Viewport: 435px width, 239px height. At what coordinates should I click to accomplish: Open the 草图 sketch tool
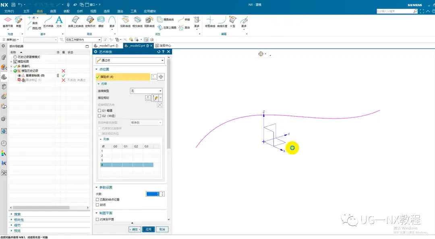pyautogui.click(x=19, y=22)
